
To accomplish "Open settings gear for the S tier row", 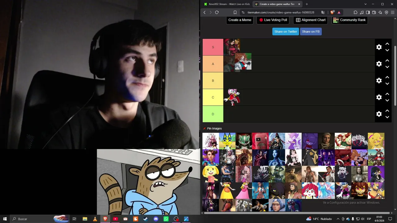I will click(379, 47).
